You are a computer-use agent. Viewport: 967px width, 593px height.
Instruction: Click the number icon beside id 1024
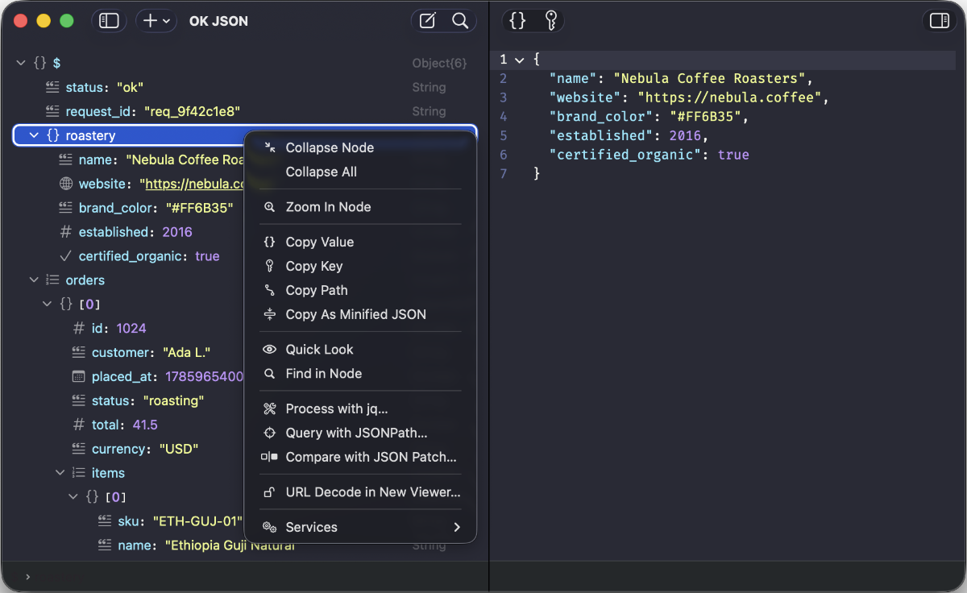pyautogui.click(x=79, y=328)
